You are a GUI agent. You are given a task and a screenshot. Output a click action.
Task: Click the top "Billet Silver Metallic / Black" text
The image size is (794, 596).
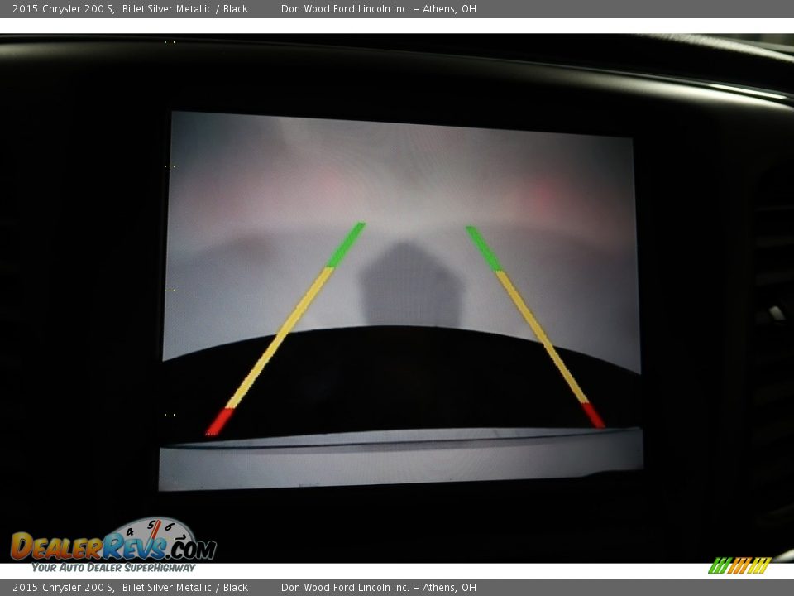click(x=184, y=9)
